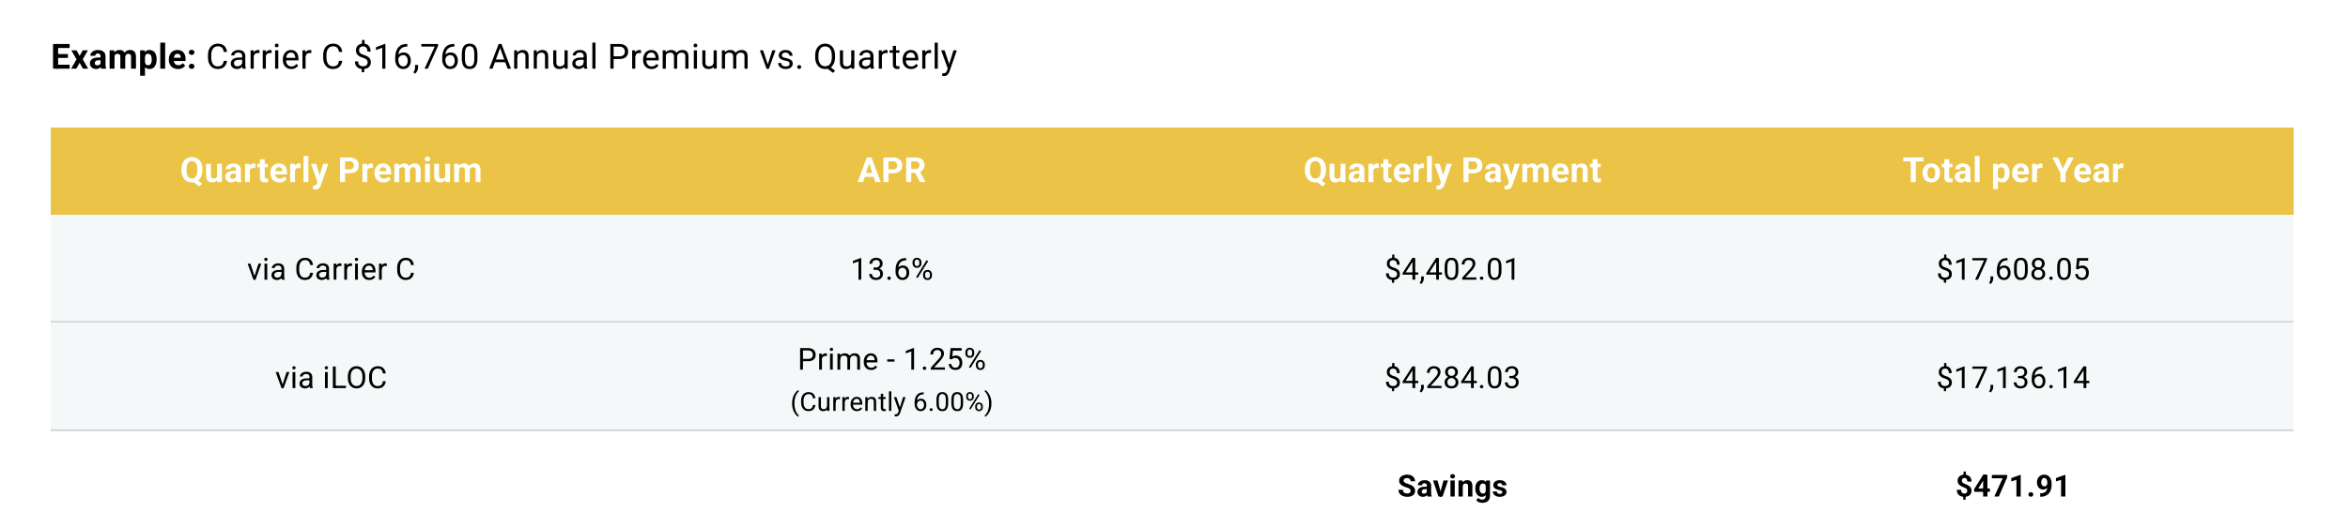Select the "Total per Year" column header
Image resolution: width=2350 pixels, height=527 pixels.
pos(2013,171)
